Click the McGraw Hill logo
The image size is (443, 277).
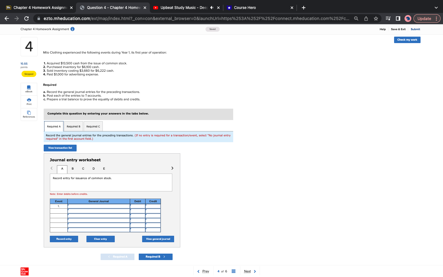[x=25, y=271]
